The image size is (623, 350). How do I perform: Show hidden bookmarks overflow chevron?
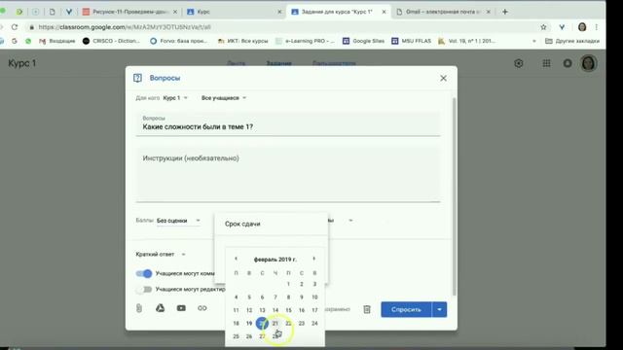[534, 41]
